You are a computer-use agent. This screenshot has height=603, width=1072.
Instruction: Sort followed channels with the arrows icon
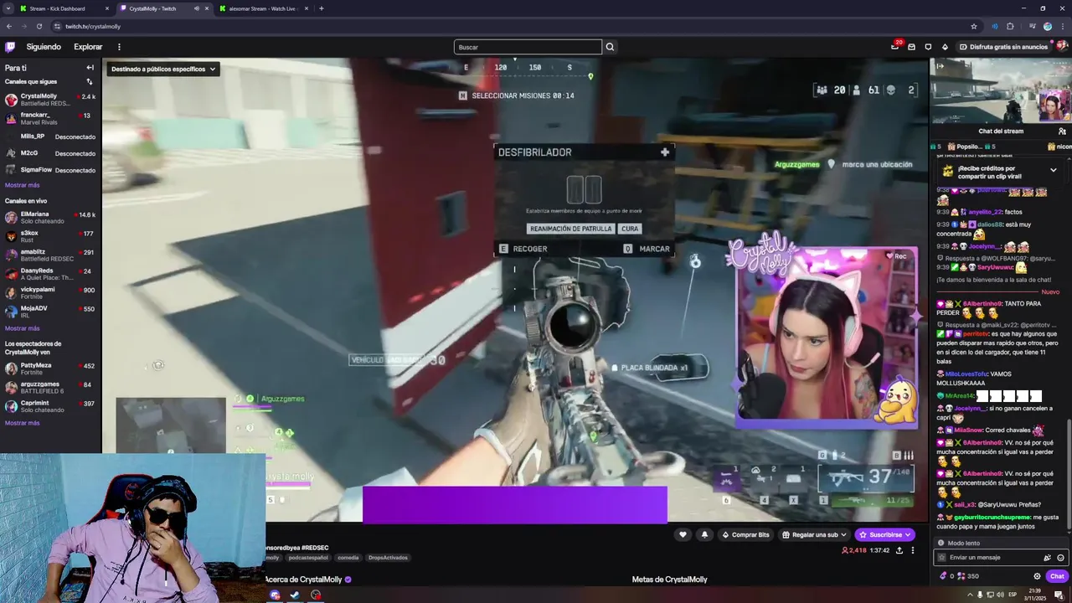tap(90, 81)
